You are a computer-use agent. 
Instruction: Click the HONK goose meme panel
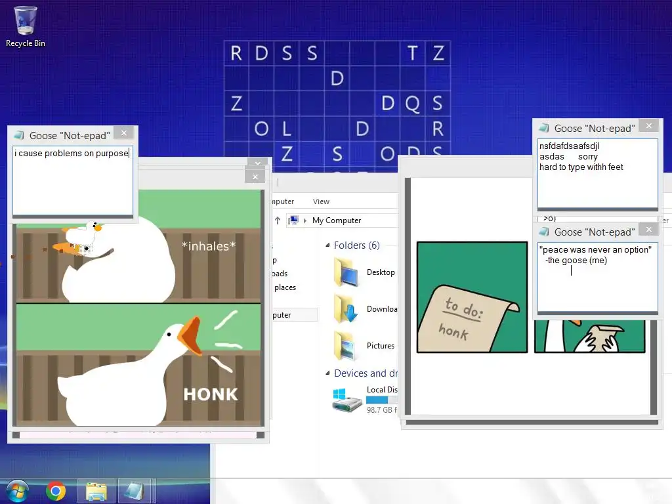[x=138, y=364]
